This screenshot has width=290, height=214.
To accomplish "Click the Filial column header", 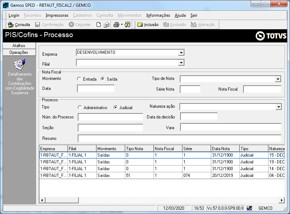I will (x=82, y=149).
